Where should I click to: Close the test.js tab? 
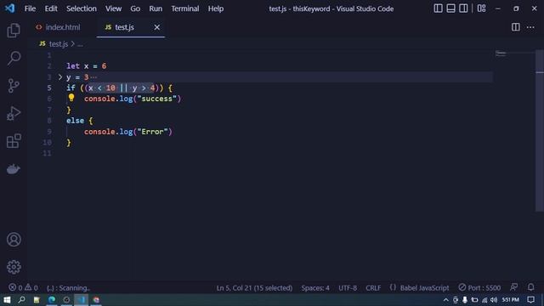click(x=156, y=27)
